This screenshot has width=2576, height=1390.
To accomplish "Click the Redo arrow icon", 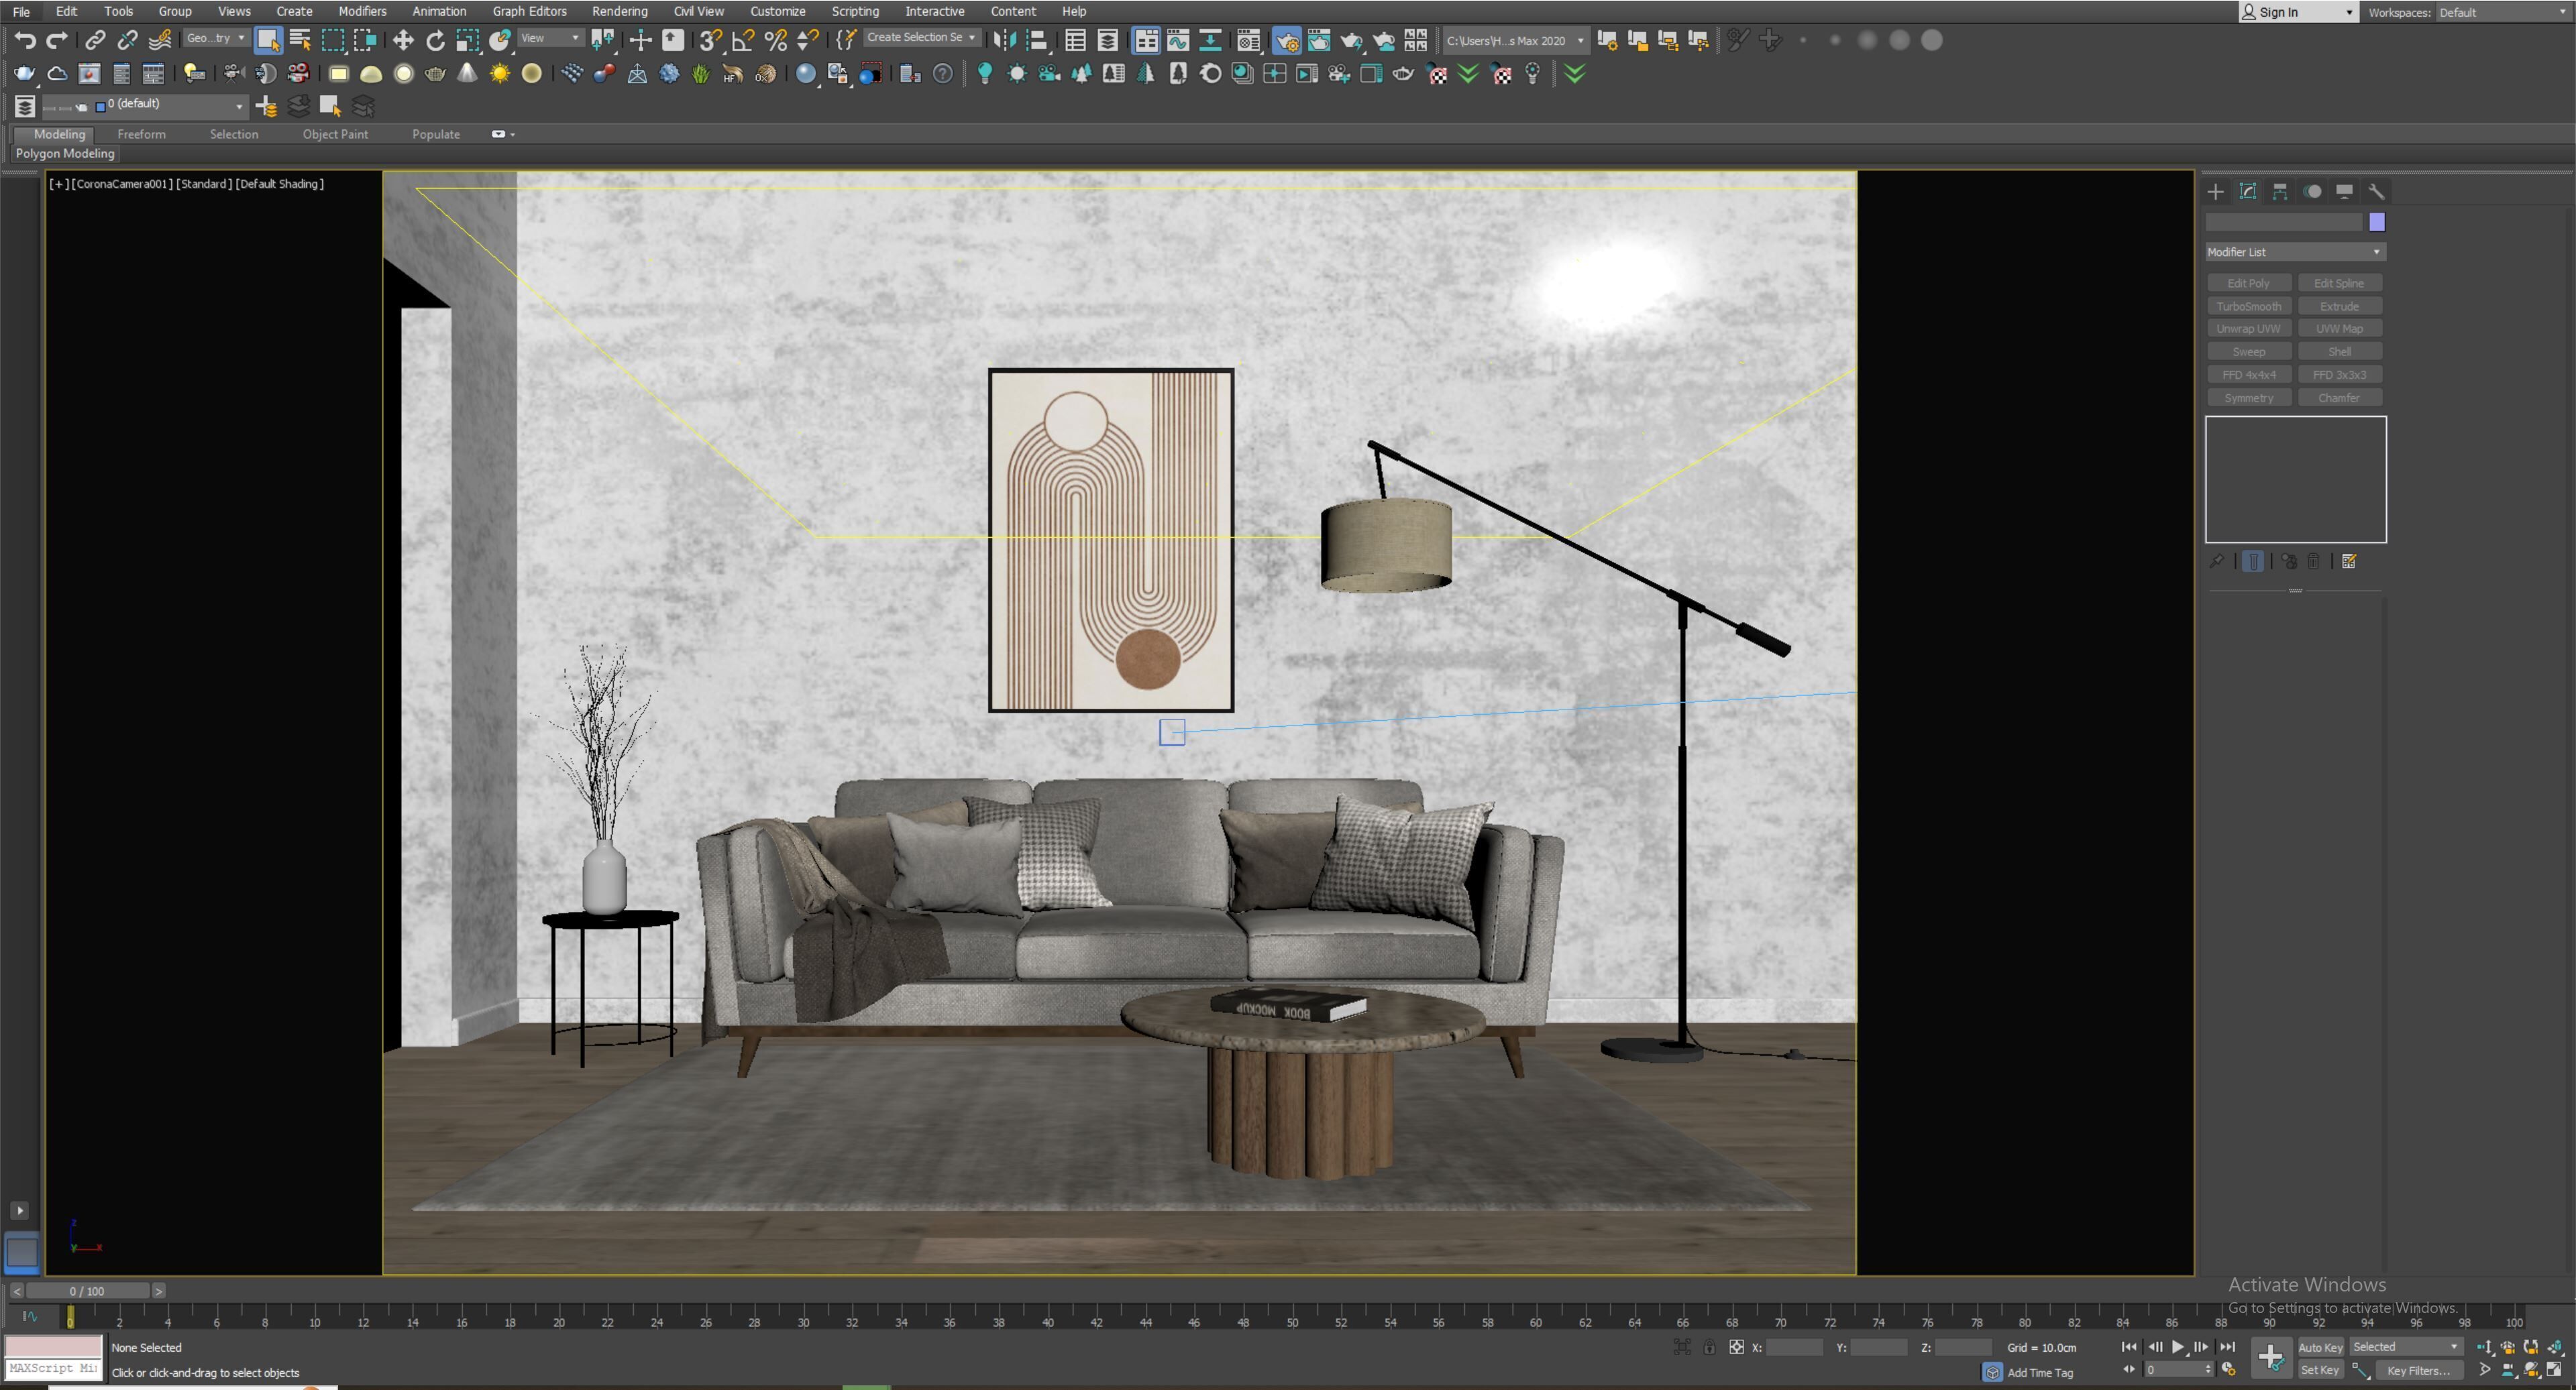I will click(x=57, y=40).
